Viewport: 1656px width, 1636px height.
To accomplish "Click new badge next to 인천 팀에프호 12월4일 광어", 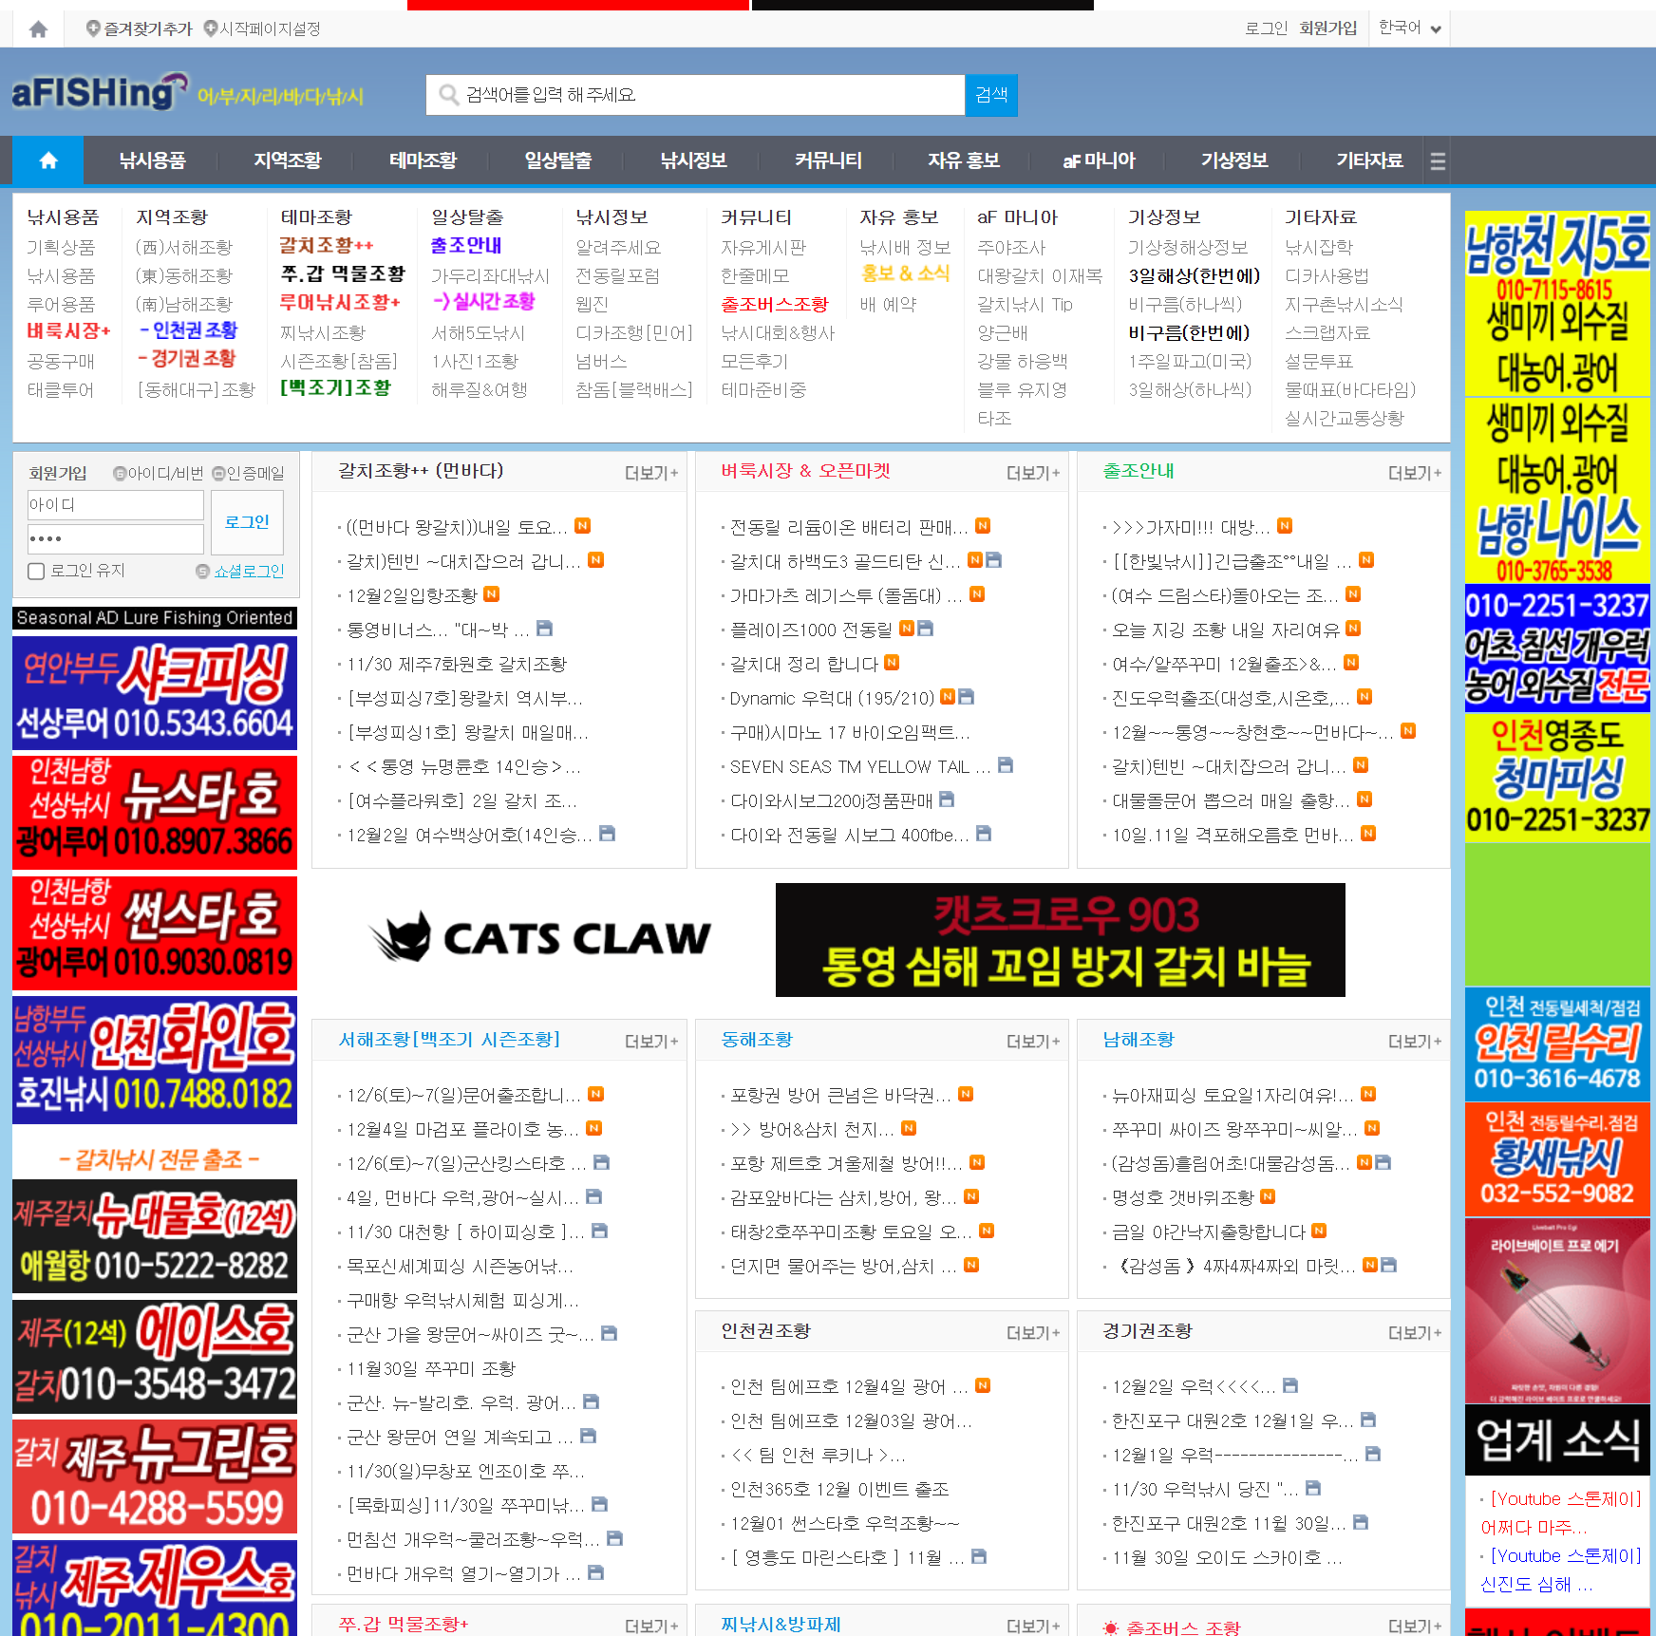I will (983, 1385).
